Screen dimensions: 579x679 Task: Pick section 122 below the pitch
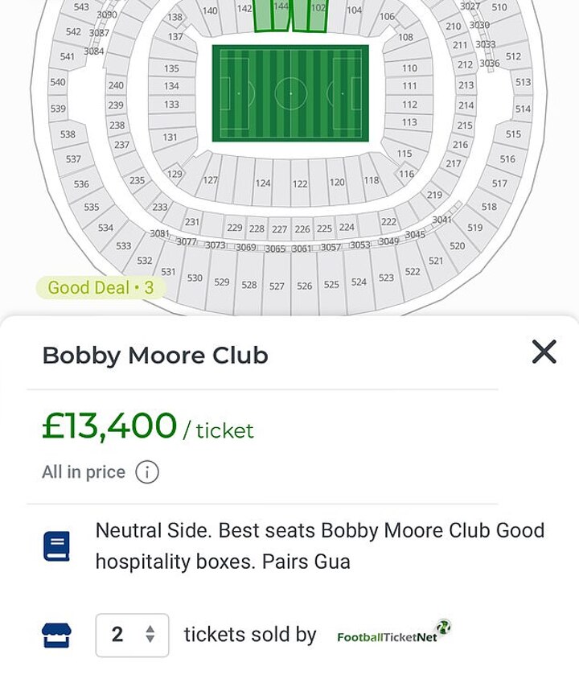pos(300,184)
